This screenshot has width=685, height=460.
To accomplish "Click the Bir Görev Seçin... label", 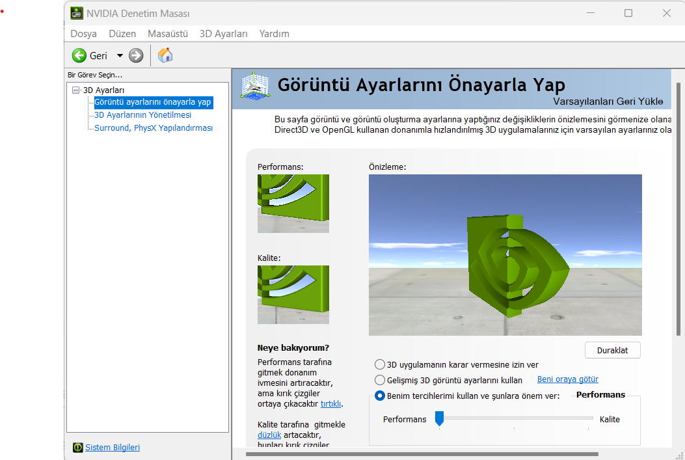I will pyautogui.click(x=95, y=75).
